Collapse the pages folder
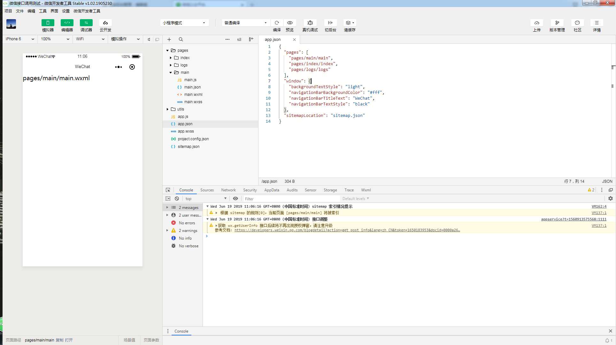 (x=167, y=50)
